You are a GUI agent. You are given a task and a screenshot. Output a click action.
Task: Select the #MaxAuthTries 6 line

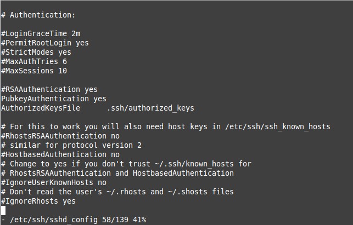click(34, 61)
